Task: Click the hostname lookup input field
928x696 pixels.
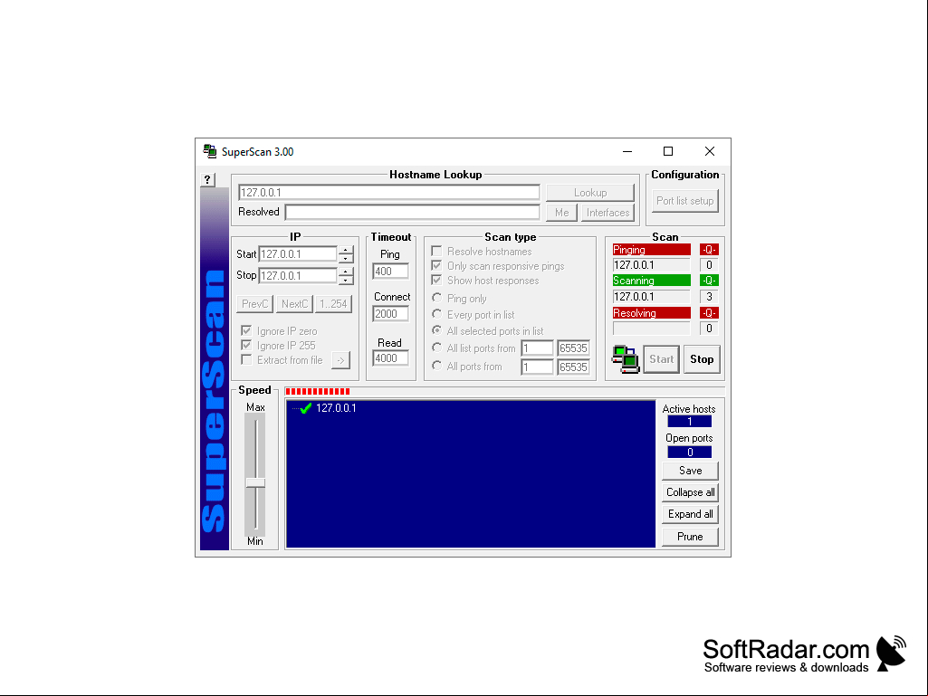Action: click(388, 193)
